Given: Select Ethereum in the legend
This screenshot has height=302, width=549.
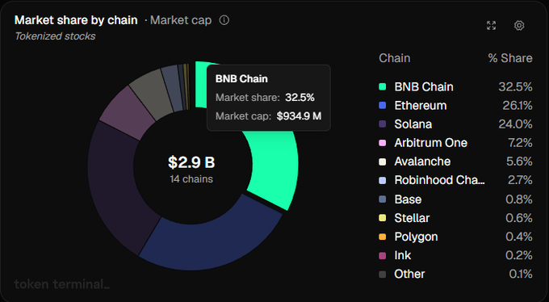Looking at the screenshot, I should pyautogui.click(x=421, y=106).
